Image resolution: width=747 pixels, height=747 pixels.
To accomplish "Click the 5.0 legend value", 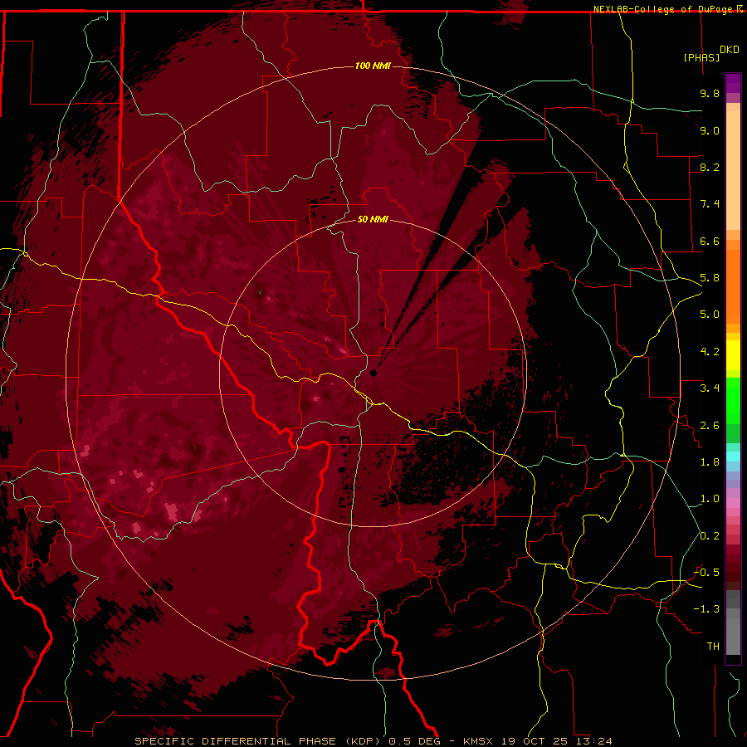I will (x=710, y=315).
